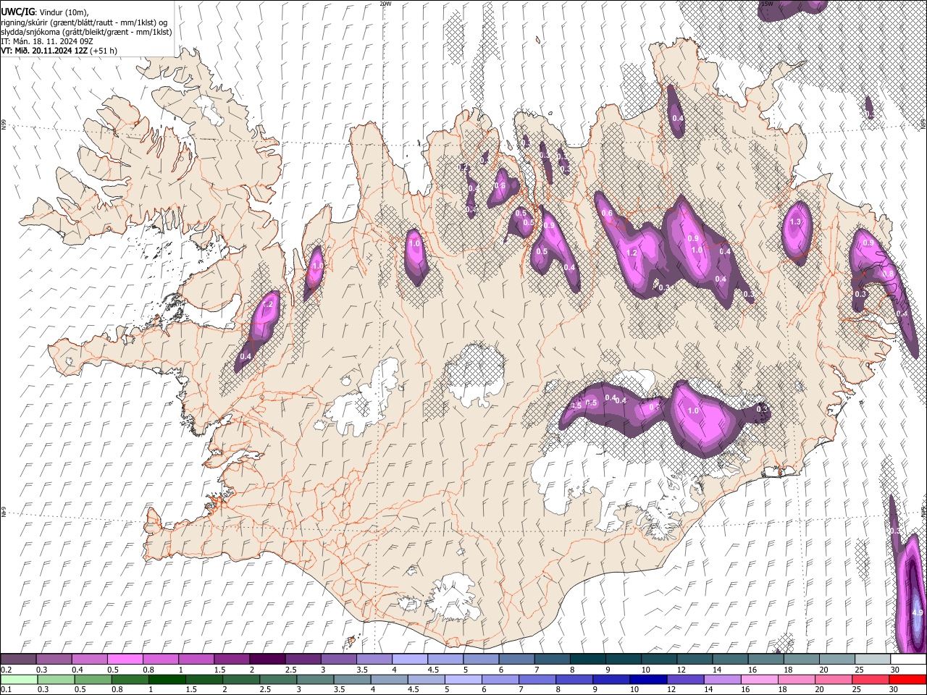This screenshot has height=695, width=927.
Task: Select the 3 swatch in the top legend row
Action: click(338, 659)
